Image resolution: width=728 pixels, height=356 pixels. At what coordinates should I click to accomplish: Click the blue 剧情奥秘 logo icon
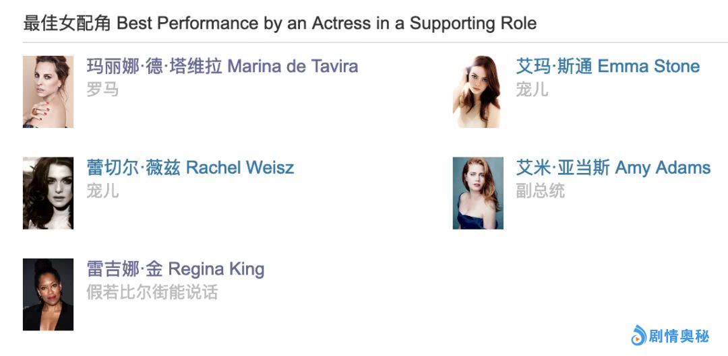pos(638,334)
